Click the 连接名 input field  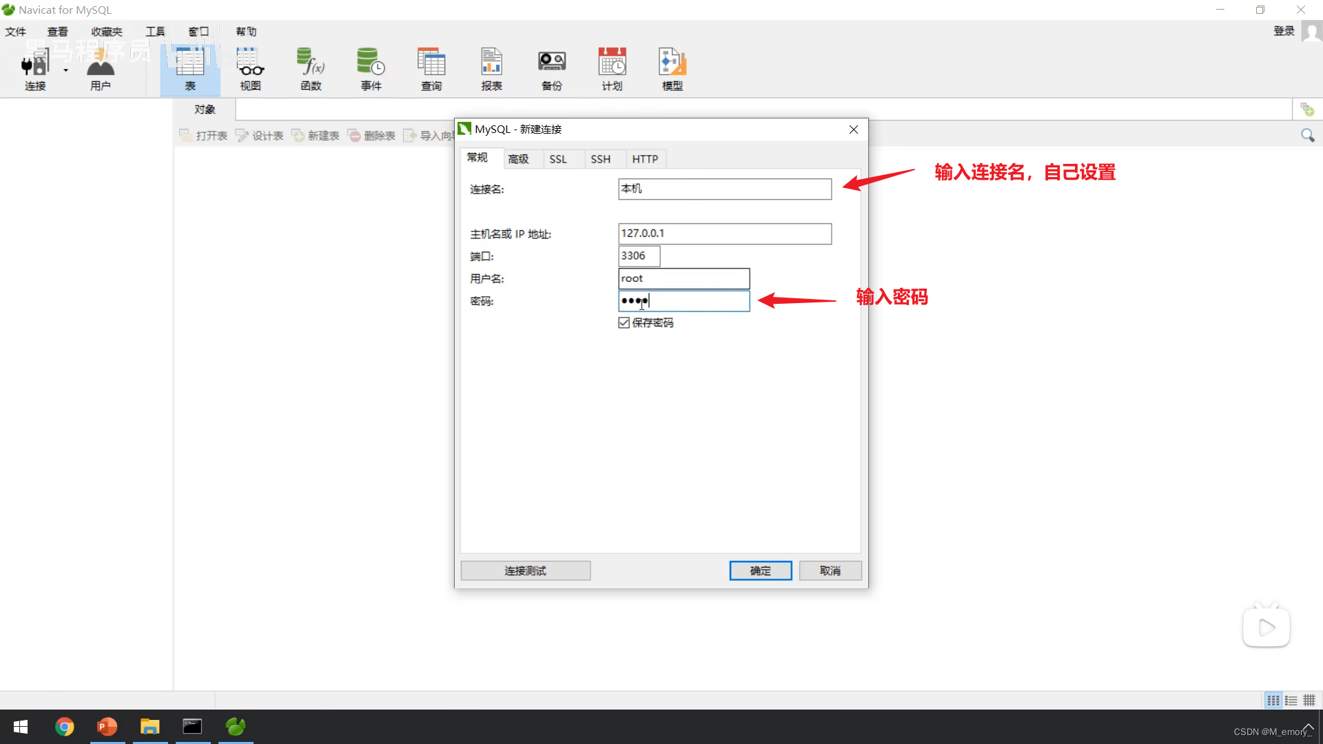(x=725, y=189)
